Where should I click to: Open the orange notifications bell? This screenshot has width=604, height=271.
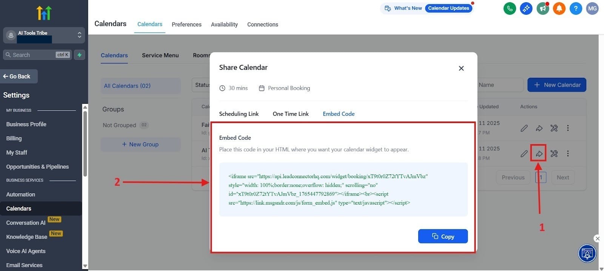(559, 8)
